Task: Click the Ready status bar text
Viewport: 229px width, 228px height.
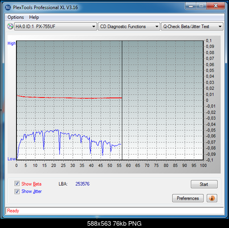Action: 13,210
